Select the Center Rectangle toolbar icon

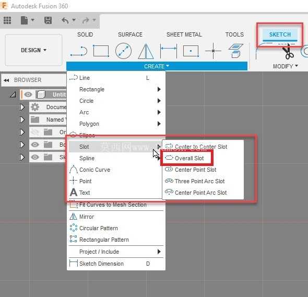click(x=191, y=51)
